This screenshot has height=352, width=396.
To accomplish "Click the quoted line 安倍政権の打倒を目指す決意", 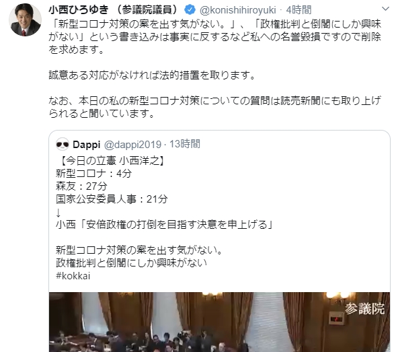I will (x=164, y=225).
